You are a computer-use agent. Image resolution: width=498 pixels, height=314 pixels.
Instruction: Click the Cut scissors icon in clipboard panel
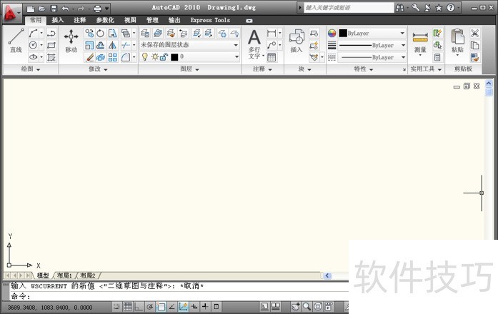(x=474, y=34)
